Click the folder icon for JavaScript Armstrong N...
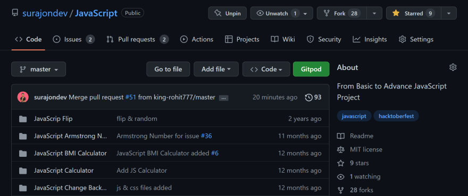Viewport: 468px width, 196px height. (x=23, y=136)
